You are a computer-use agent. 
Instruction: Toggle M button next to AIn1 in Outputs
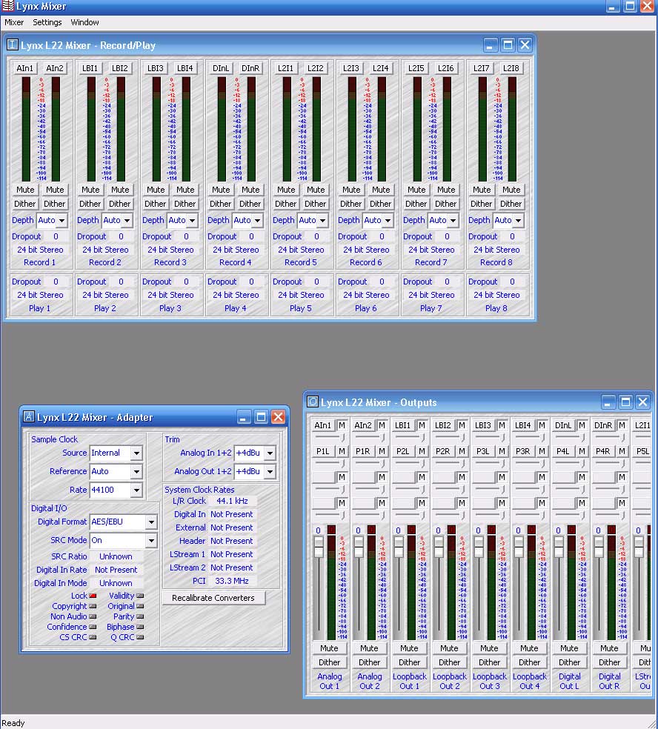[x=342, y=425]
